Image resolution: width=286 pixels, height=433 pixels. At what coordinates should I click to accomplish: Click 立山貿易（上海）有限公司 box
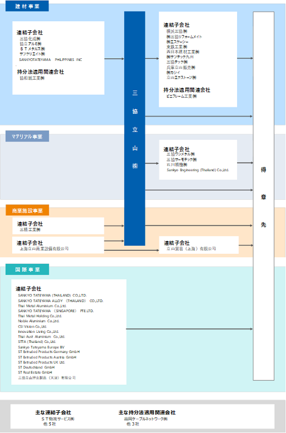tap(199, 245)
